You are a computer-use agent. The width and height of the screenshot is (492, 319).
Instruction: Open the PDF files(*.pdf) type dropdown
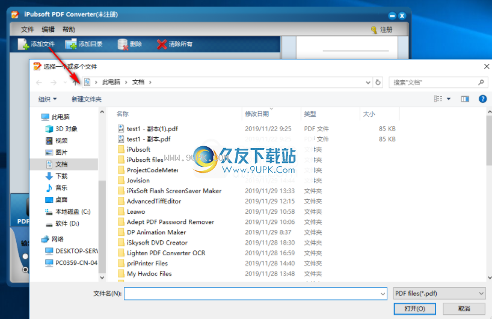(x=439, y=294)
